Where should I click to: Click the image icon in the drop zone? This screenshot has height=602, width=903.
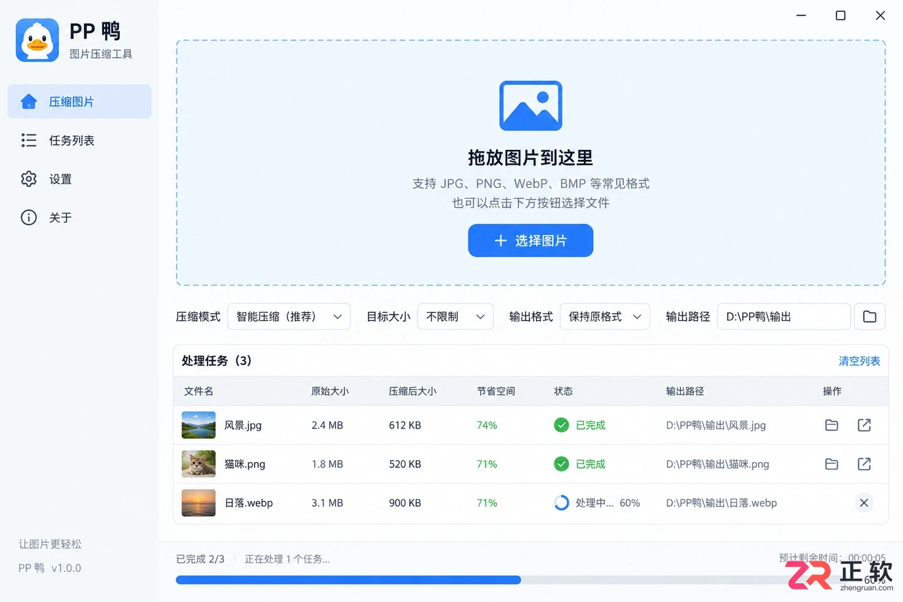tap(531, 105)
